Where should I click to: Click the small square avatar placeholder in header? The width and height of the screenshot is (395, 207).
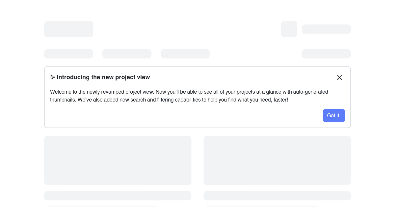[x=289, y=29]
